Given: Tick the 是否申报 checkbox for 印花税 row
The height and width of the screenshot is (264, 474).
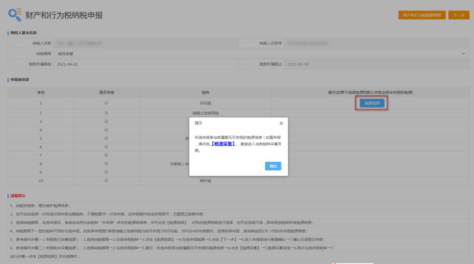Looking at the screenshot, I should 106,103.
